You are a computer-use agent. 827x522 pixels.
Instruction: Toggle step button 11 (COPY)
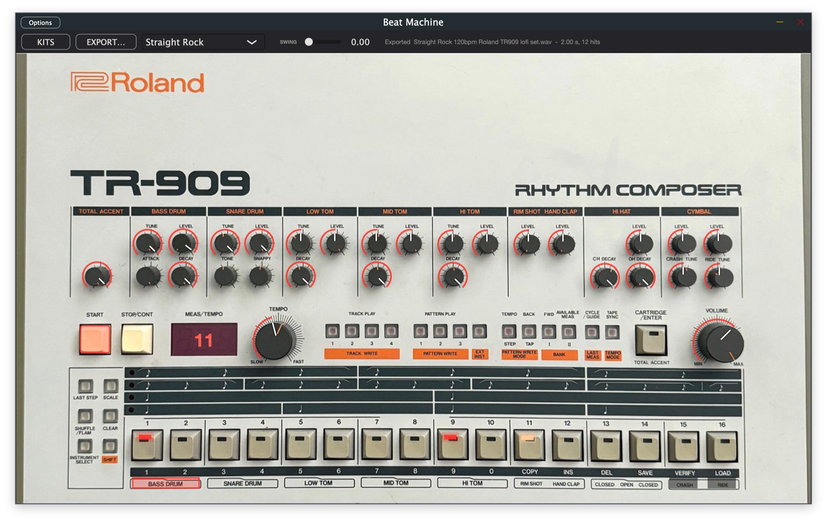(x=529, y=445)
